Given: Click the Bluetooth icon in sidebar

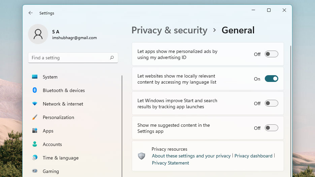Looking at the screenshot, I should point(35,90).
